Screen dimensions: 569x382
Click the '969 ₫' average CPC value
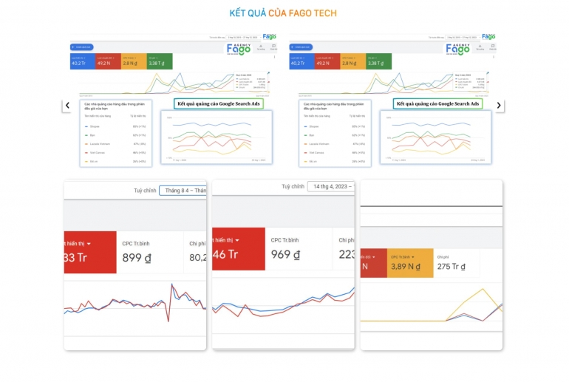(x=285, y=254)
